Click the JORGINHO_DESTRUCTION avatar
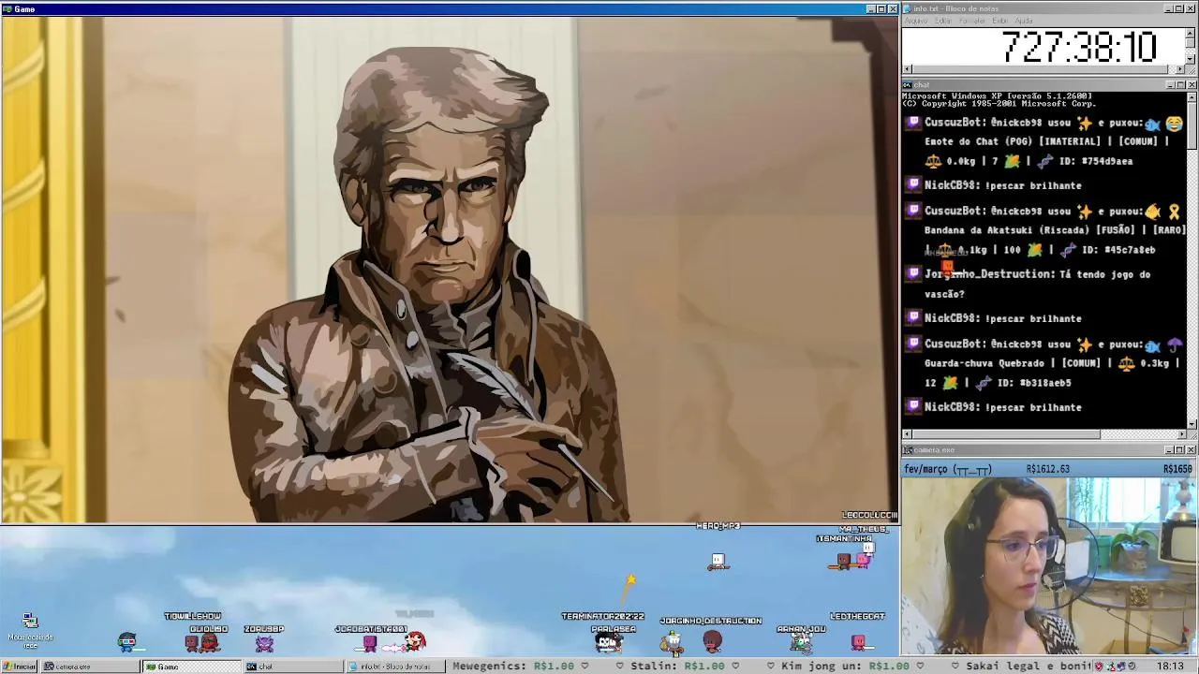The image size is (1199, 674). pos(713,642)
